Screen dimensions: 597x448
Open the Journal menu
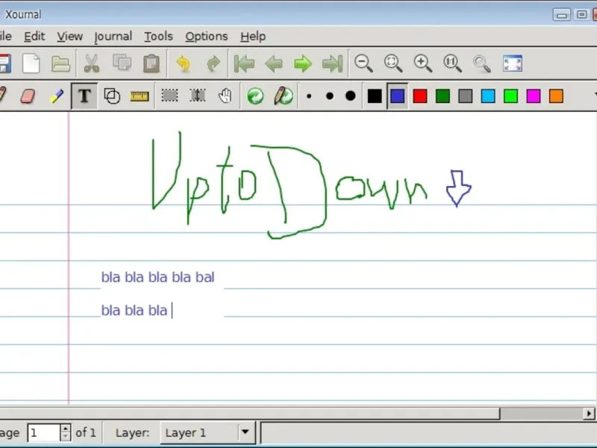pos(113,37)
